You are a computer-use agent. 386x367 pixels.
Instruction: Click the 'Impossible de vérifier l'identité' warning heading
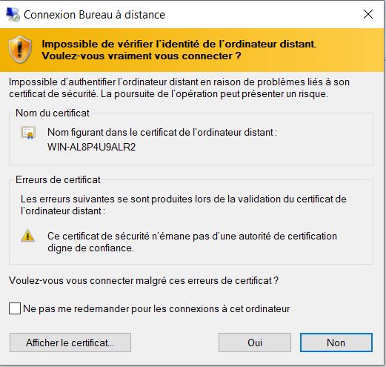click(x=179, y=50)
